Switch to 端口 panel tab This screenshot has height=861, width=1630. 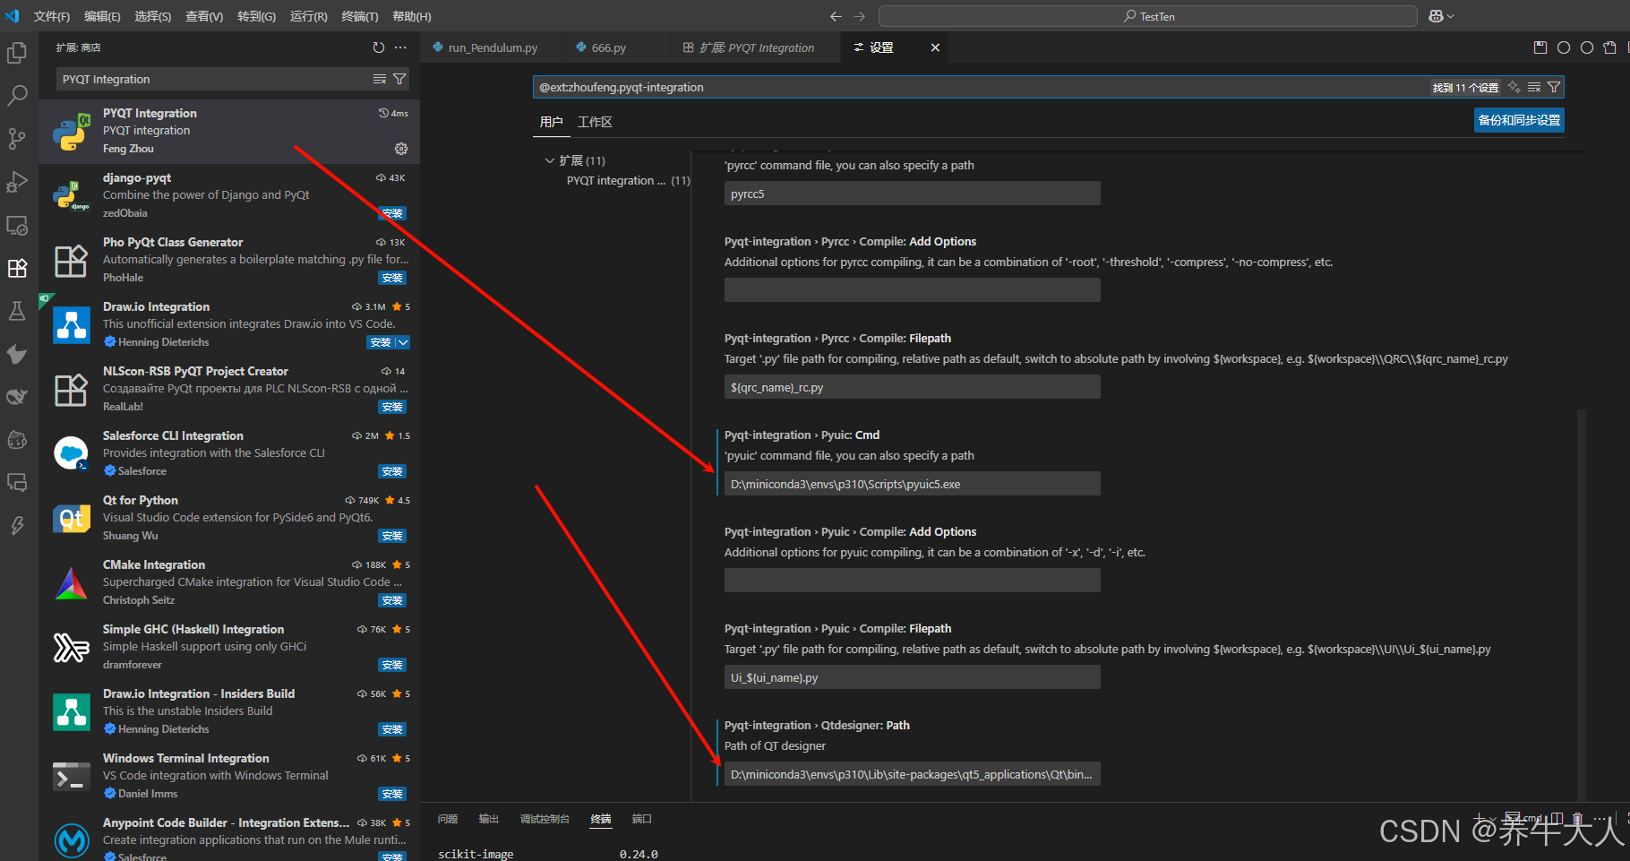[x=641, y=819]
